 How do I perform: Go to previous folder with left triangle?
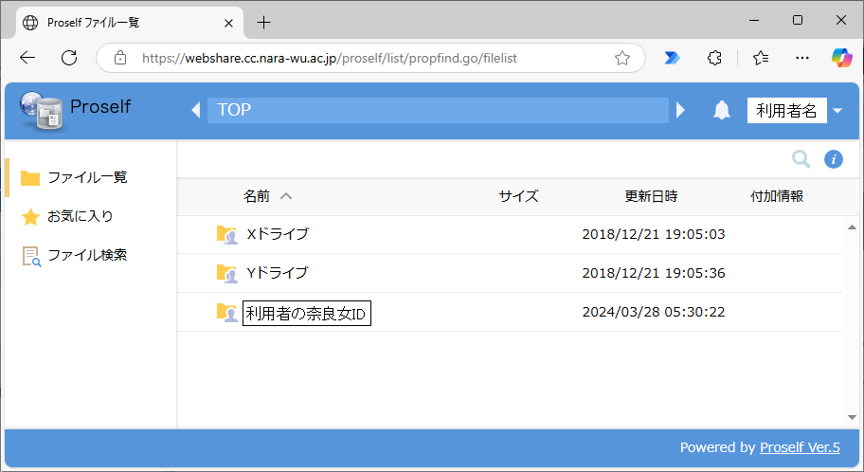195,110
